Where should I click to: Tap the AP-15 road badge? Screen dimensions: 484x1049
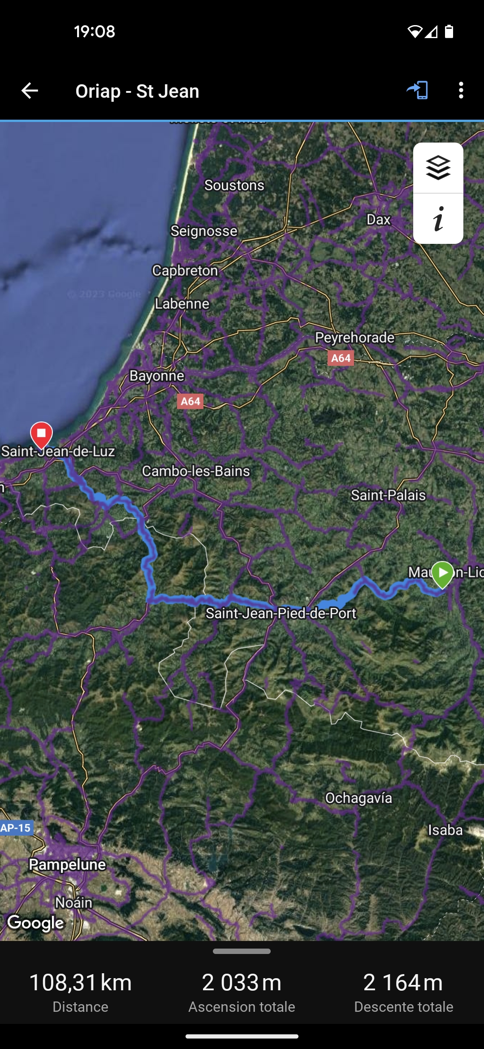[x=16, y=828]
